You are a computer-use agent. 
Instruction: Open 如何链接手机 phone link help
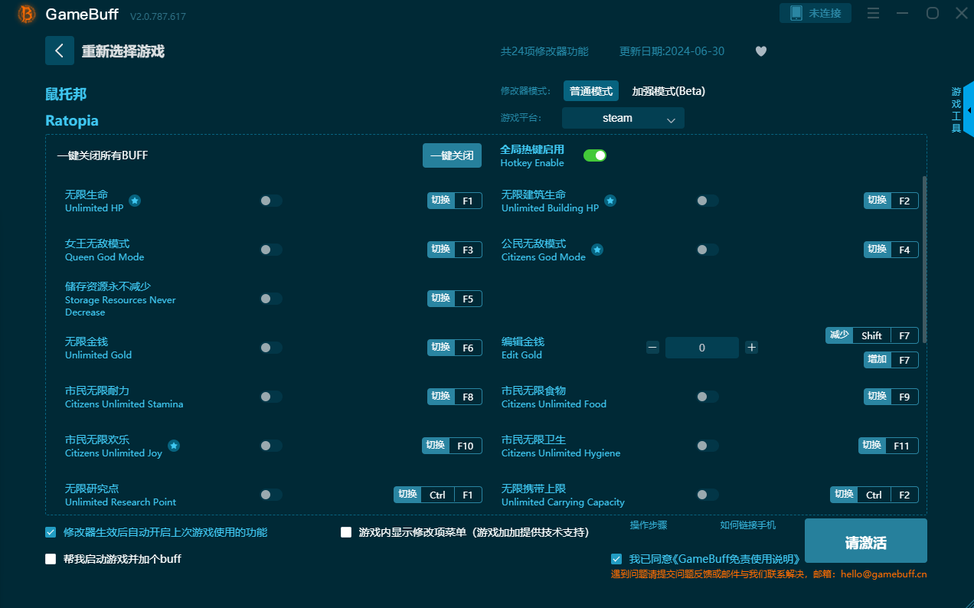pos(748,525)
